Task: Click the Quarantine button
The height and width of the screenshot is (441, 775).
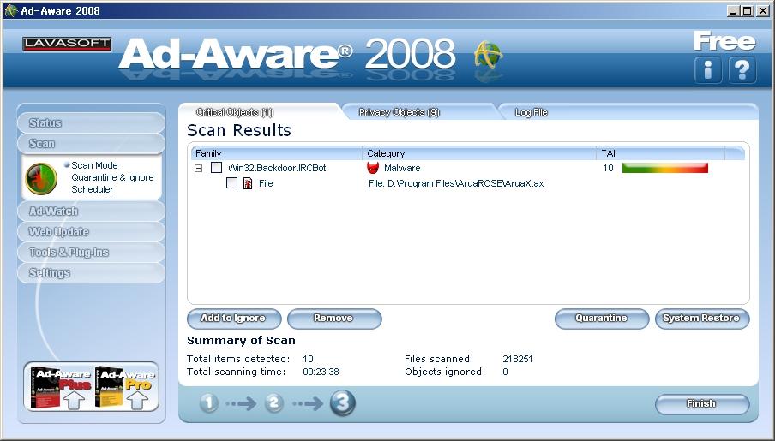Action: (602, 319)
